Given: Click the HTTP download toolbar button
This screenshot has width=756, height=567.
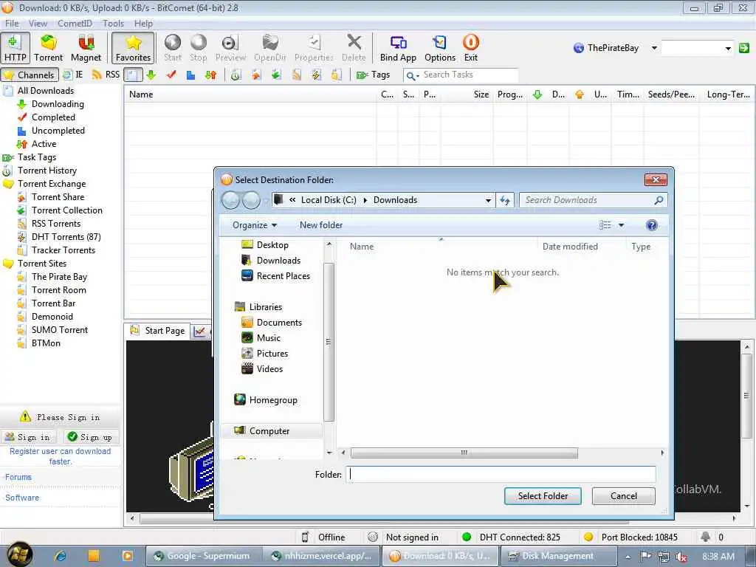Looking at the screenshot, I should (16, 48).
